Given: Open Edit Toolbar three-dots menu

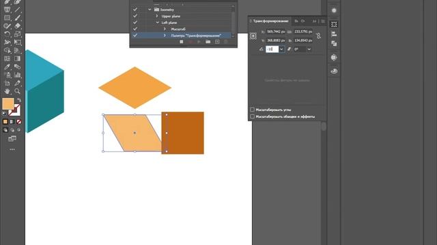Looking at the screenshot, I should pos(12,150).
